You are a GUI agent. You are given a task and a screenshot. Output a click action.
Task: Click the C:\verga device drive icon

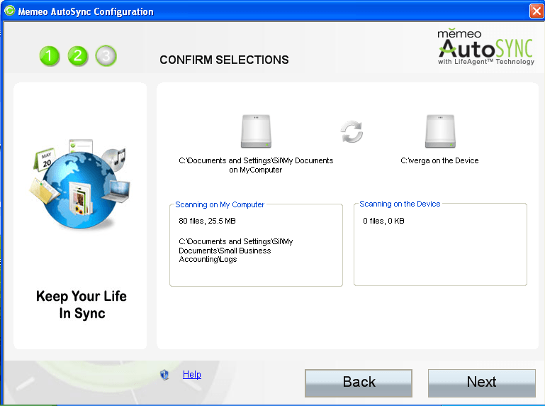[x=440, y=131]
